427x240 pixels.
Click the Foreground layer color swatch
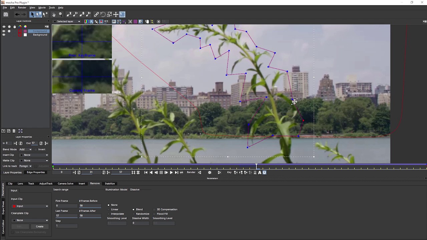point(25,31)
